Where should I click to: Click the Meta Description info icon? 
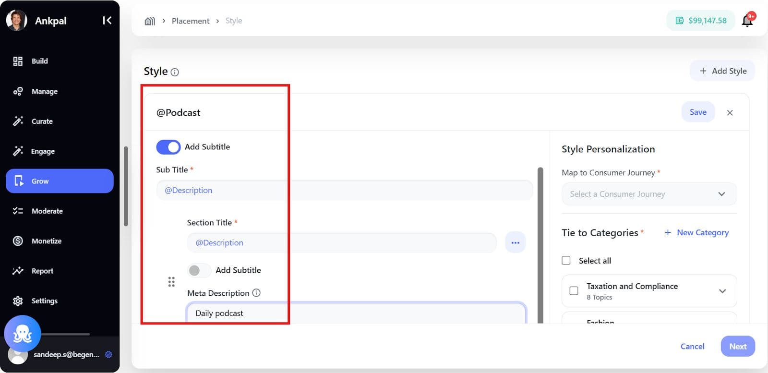click(x=256, y=293)
